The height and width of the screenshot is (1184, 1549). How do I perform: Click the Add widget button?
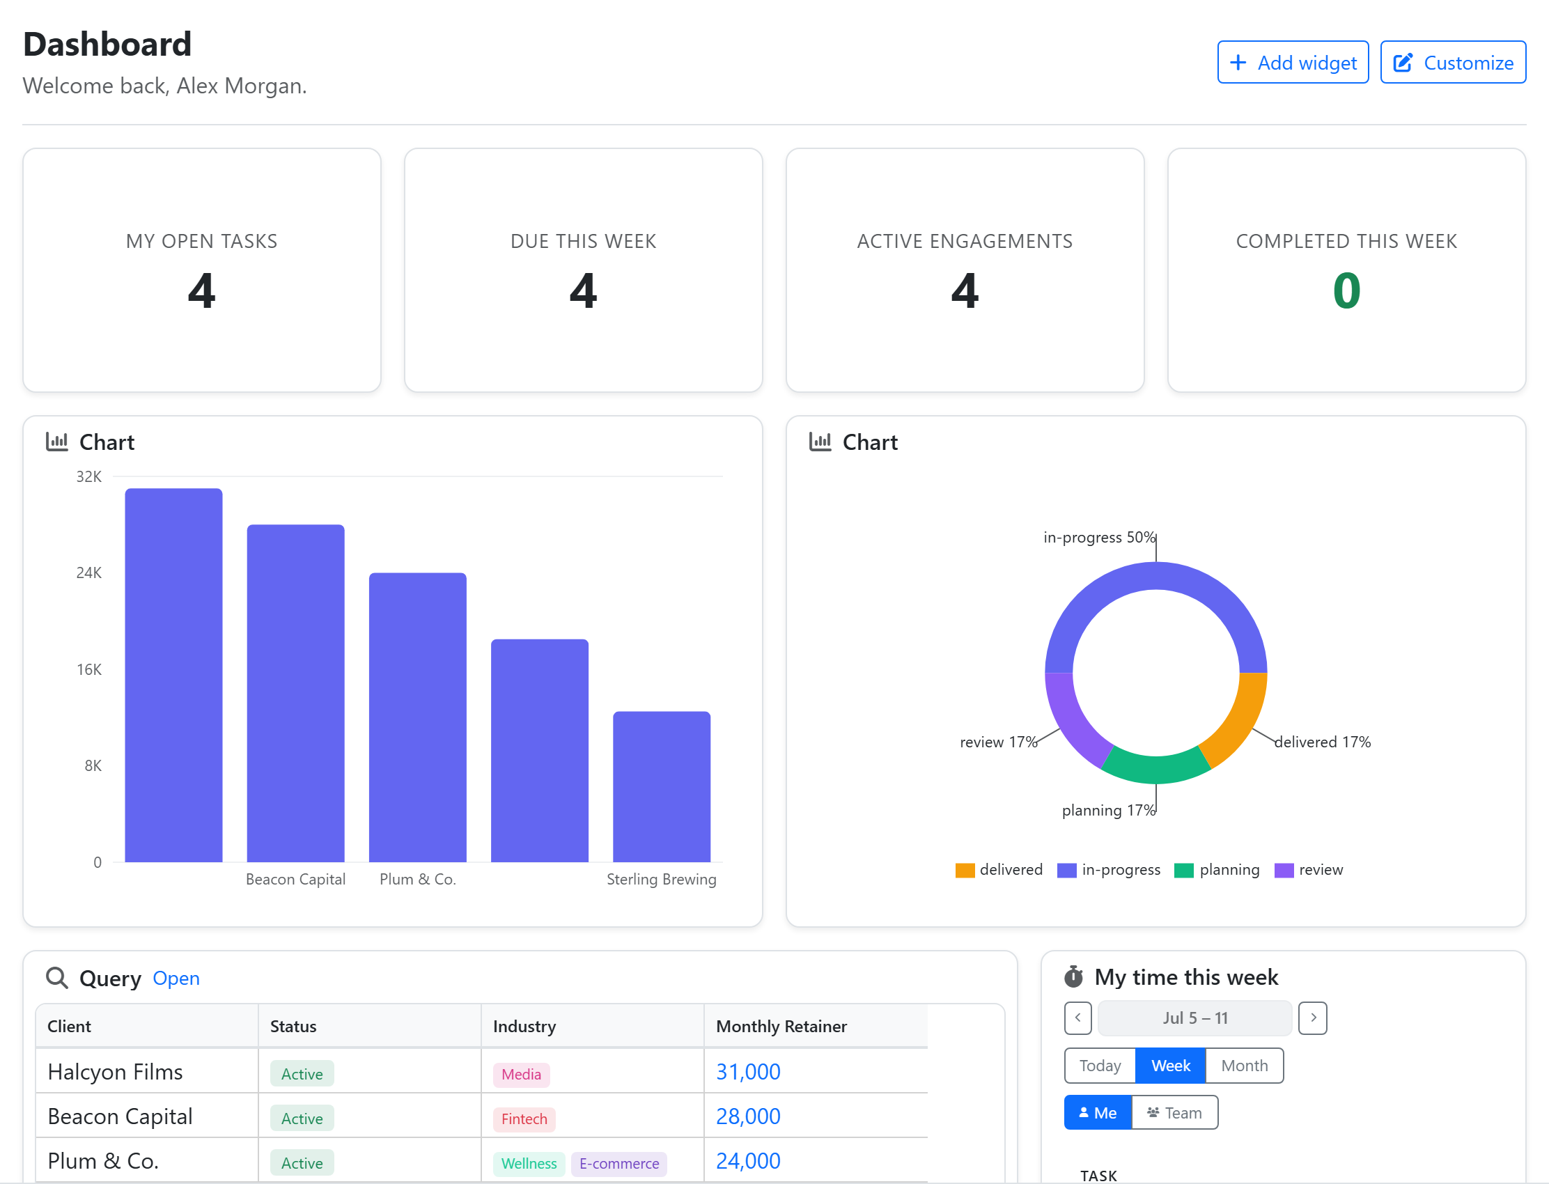1293,62
